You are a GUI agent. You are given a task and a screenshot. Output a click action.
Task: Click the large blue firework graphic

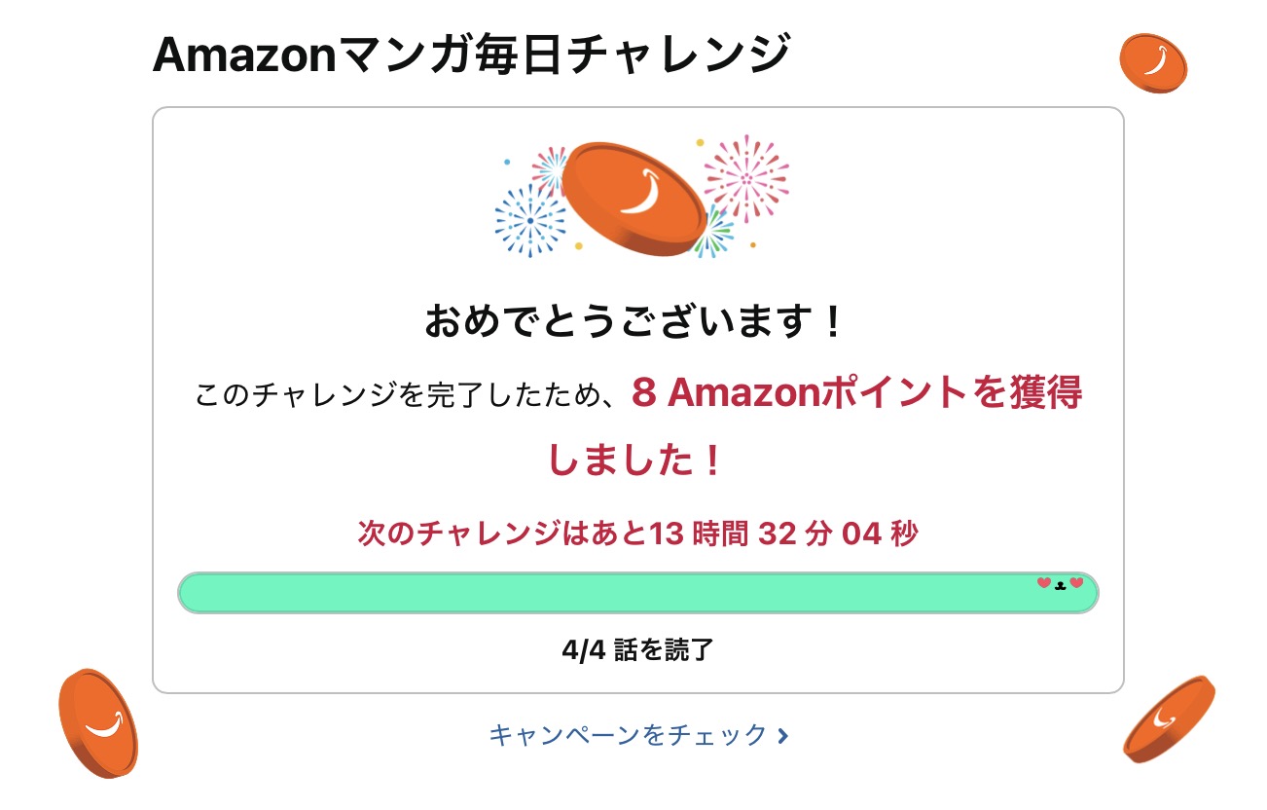tap(529, 221)
